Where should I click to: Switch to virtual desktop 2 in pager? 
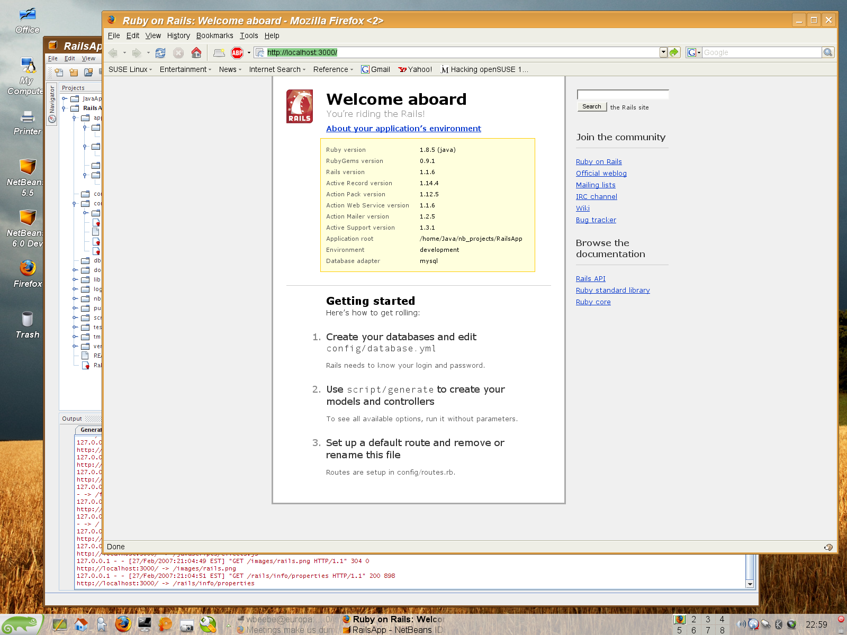click(693, 619)
